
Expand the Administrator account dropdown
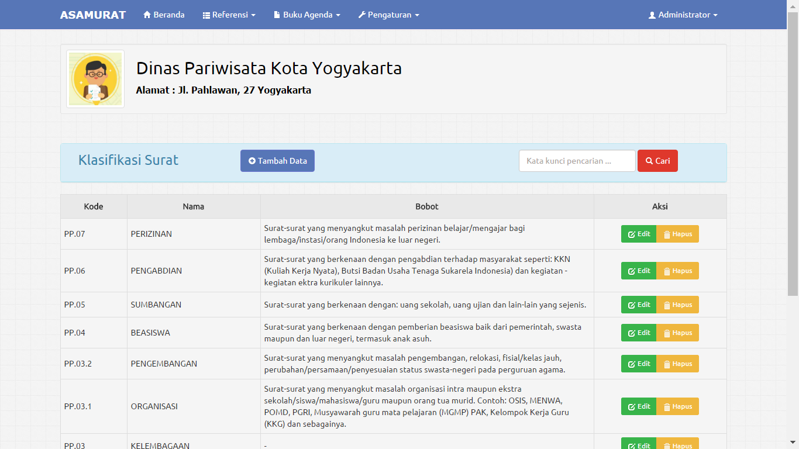[715, 15]
